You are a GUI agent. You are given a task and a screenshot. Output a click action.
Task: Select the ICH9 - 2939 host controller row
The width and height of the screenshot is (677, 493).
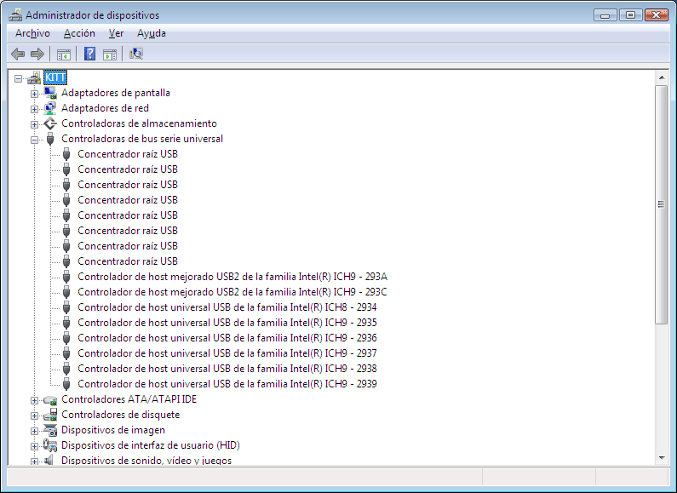227,384
